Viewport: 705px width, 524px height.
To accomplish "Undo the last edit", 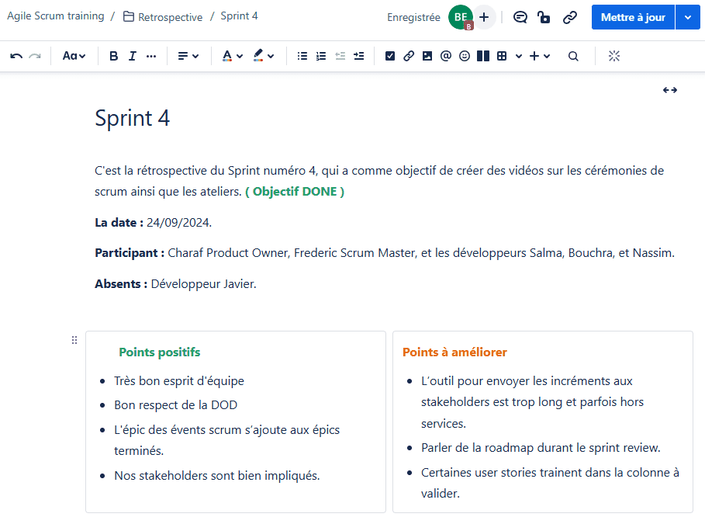I will point(16,56).
